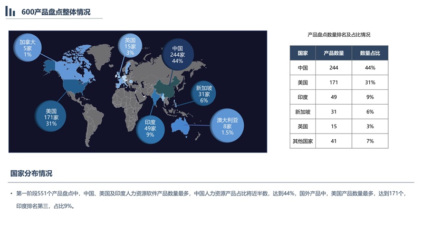Click the table caption 产品盘点数量排名及占比情况
422x236 pixels.
click(339, 35)
